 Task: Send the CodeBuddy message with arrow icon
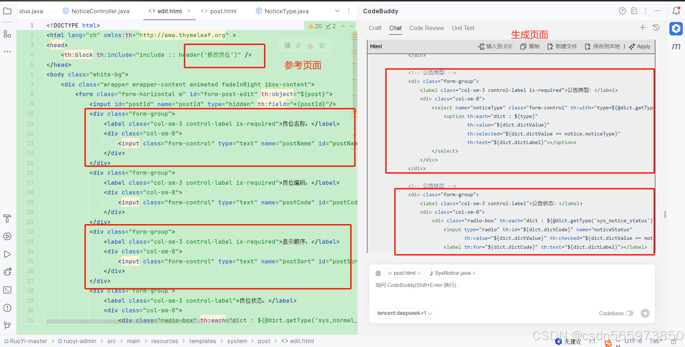[x=645, y=313]
